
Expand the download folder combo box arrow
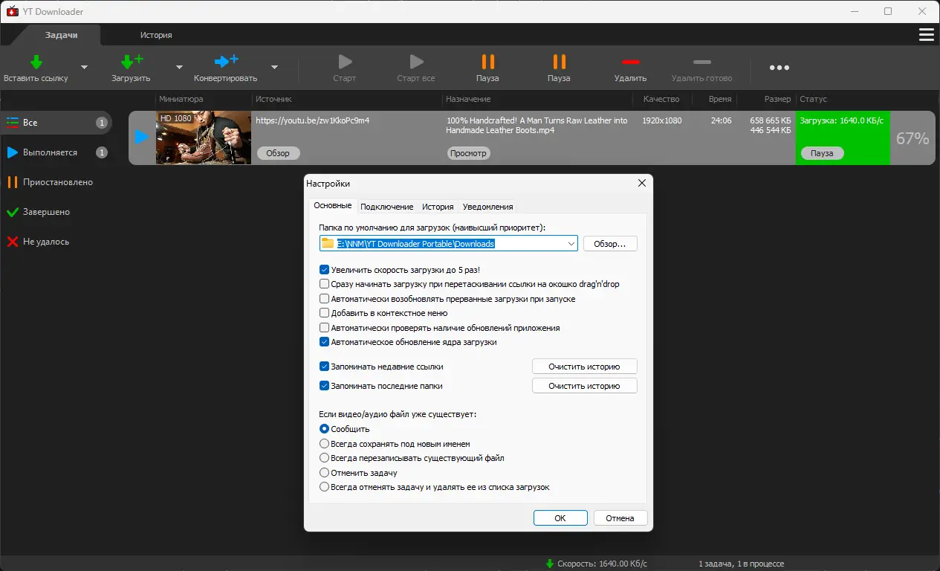pyautogui.click(x=571, y=243)
